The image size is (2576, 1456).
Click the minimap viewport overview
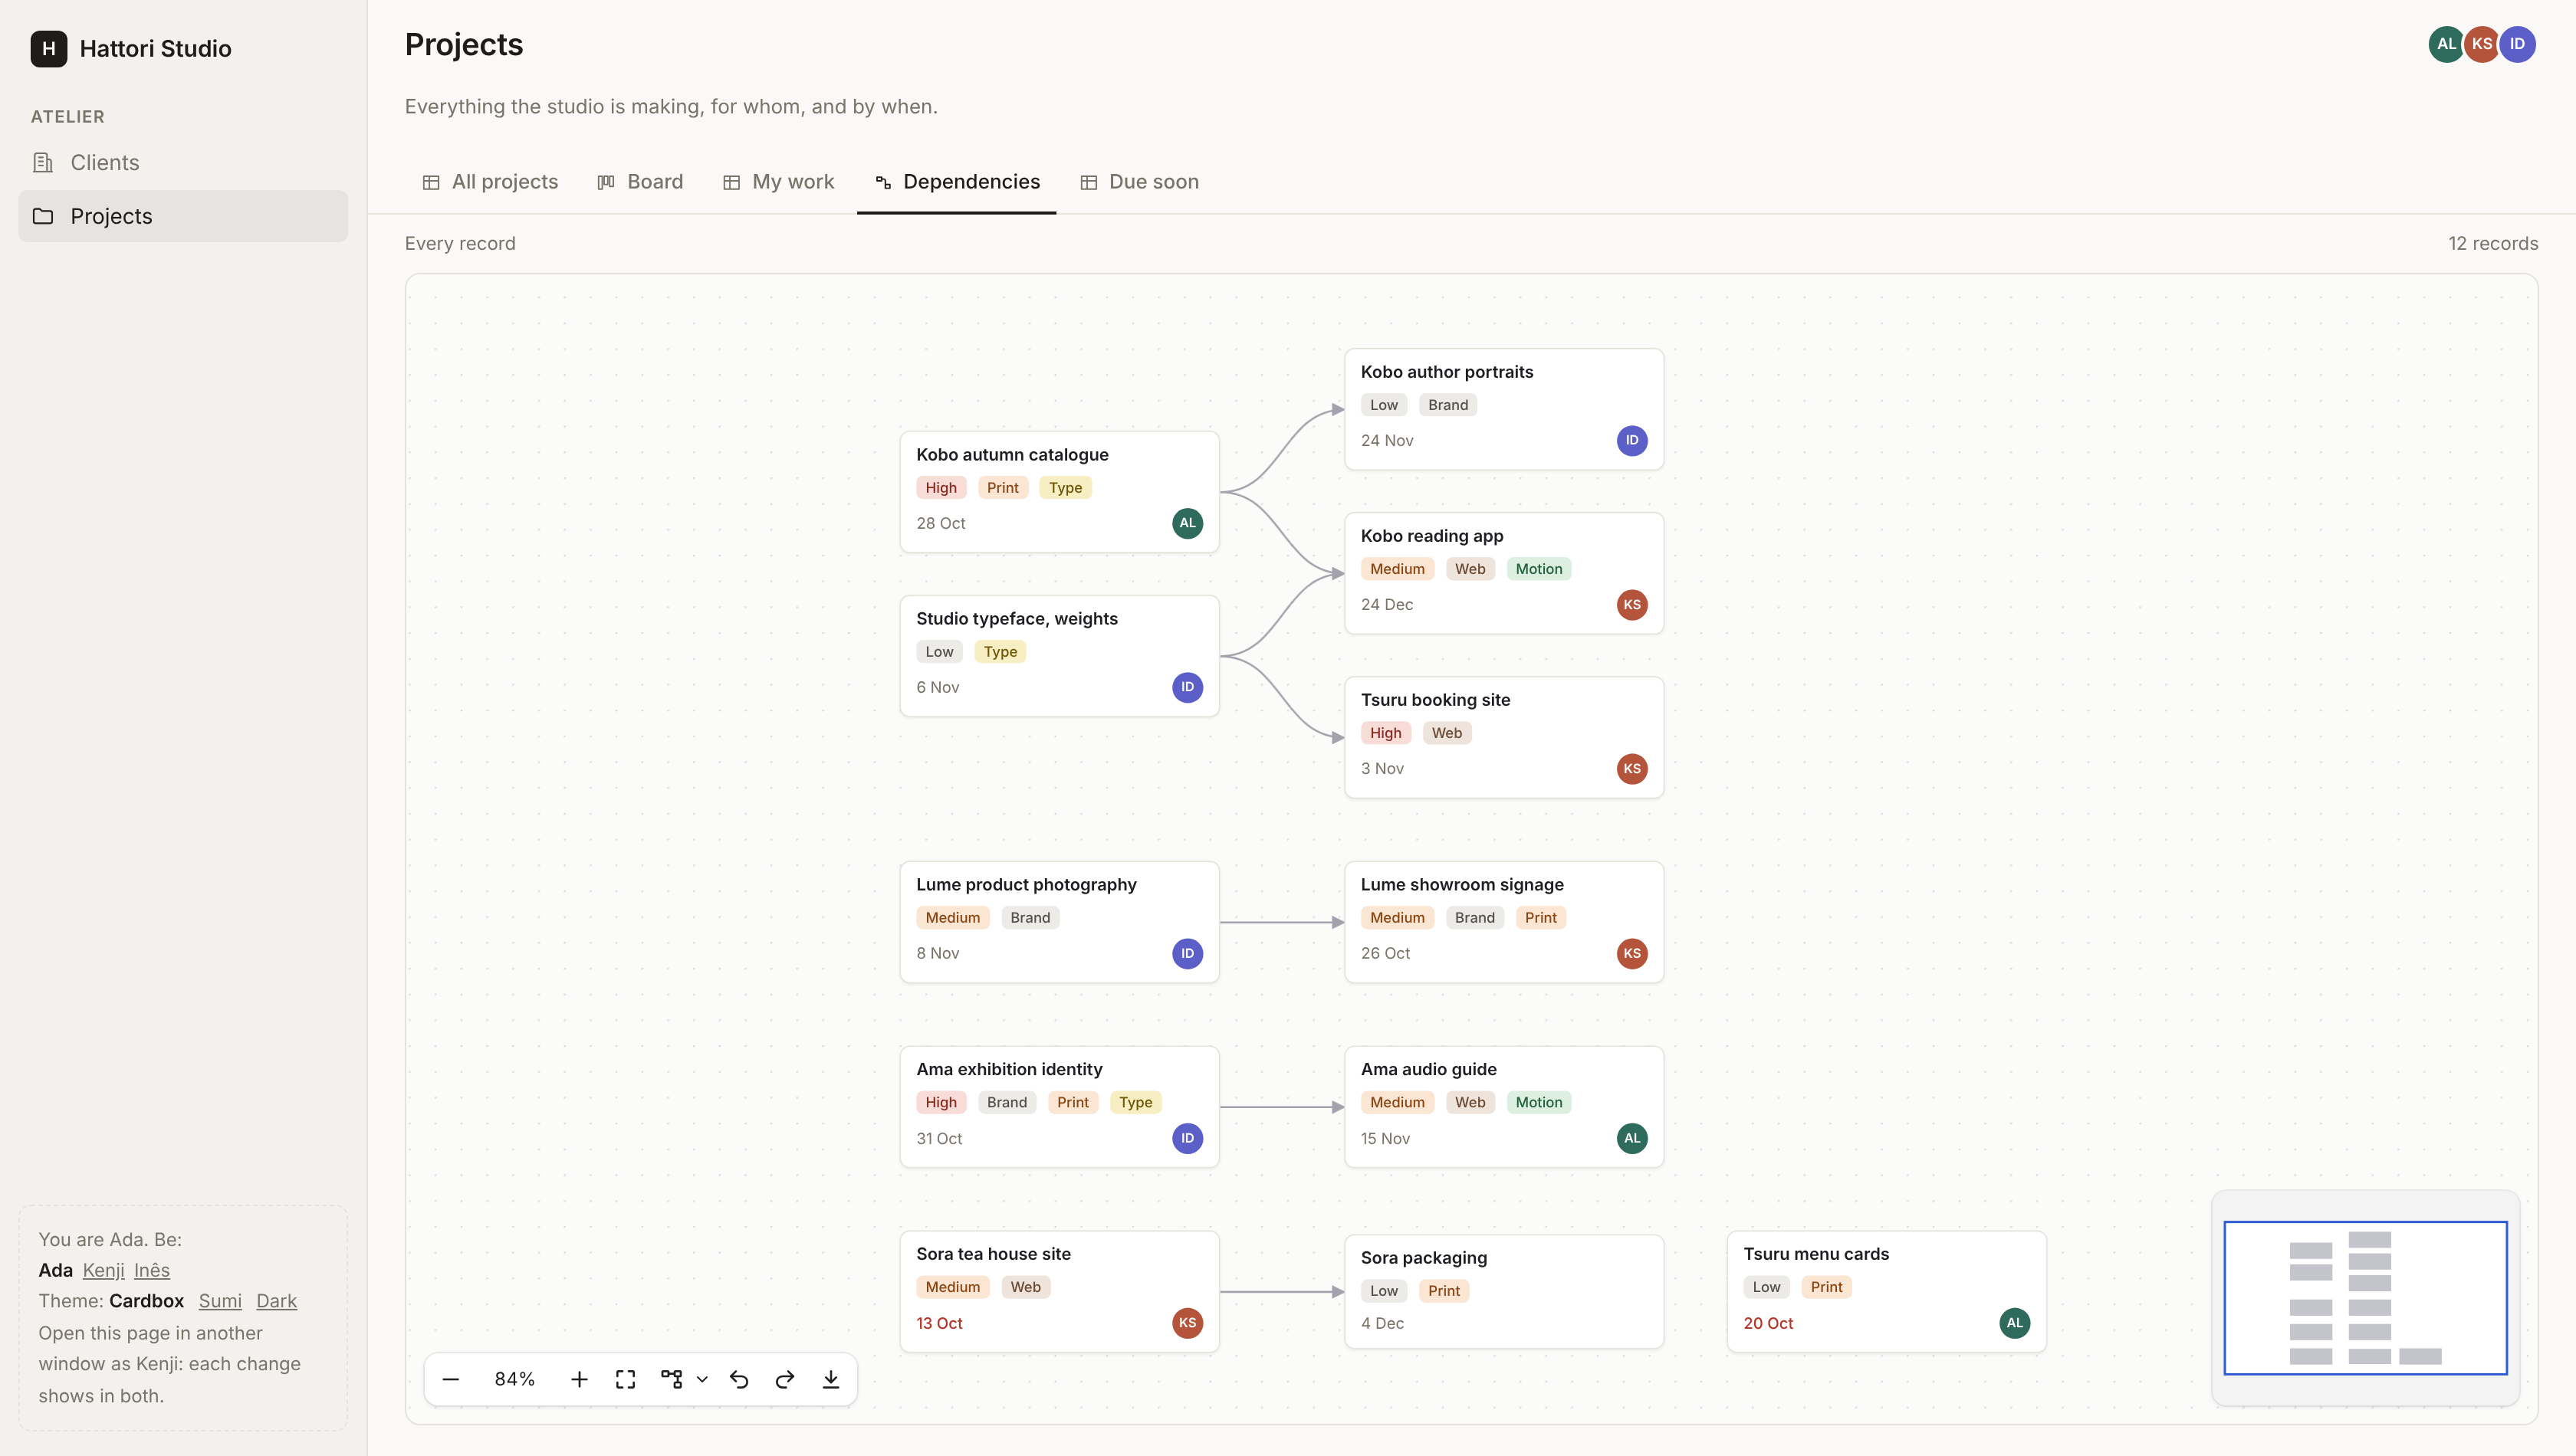pos(2365,1297)
